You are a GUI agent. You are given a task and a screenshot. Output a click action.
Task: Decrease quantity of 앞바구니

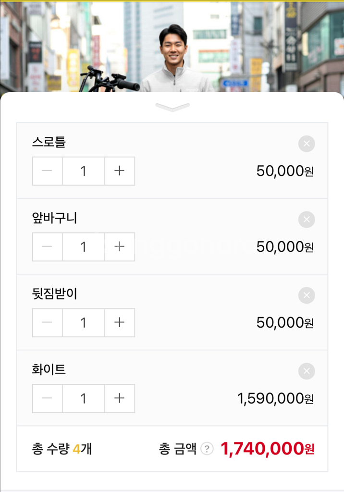(x=47, y=247)
